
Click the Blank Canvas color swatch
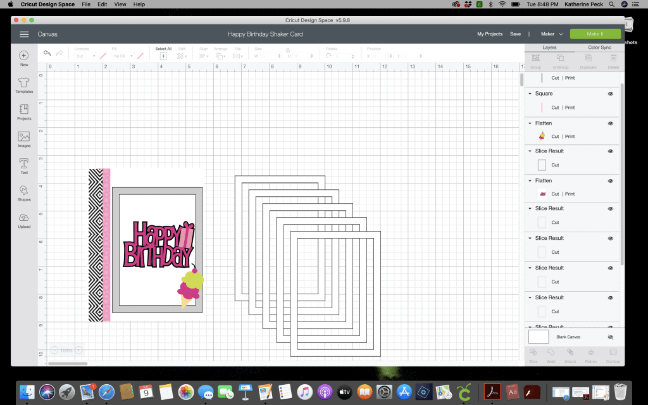click(539, 337)
